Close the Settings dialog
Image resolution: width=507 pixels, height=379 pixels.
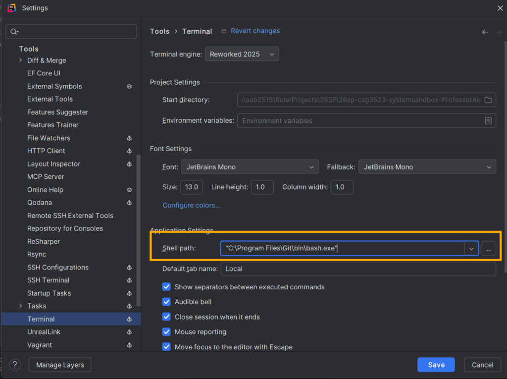pyautogui.click(x=500, y=8)
